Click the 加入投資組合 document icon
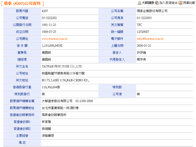Image resolution: width=196 pixels, height=147 pixels. pos(157,3)
